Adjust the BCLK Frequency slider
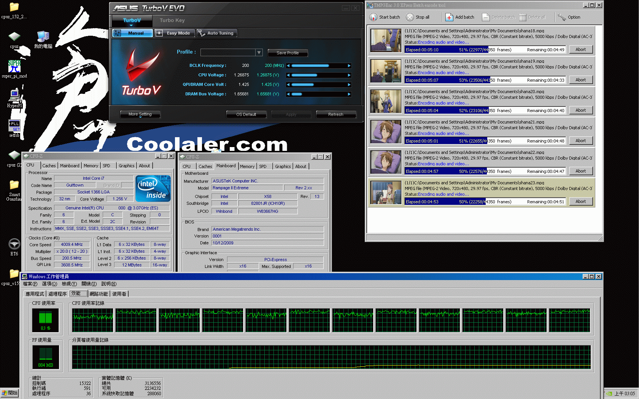 tap(319, 66)
